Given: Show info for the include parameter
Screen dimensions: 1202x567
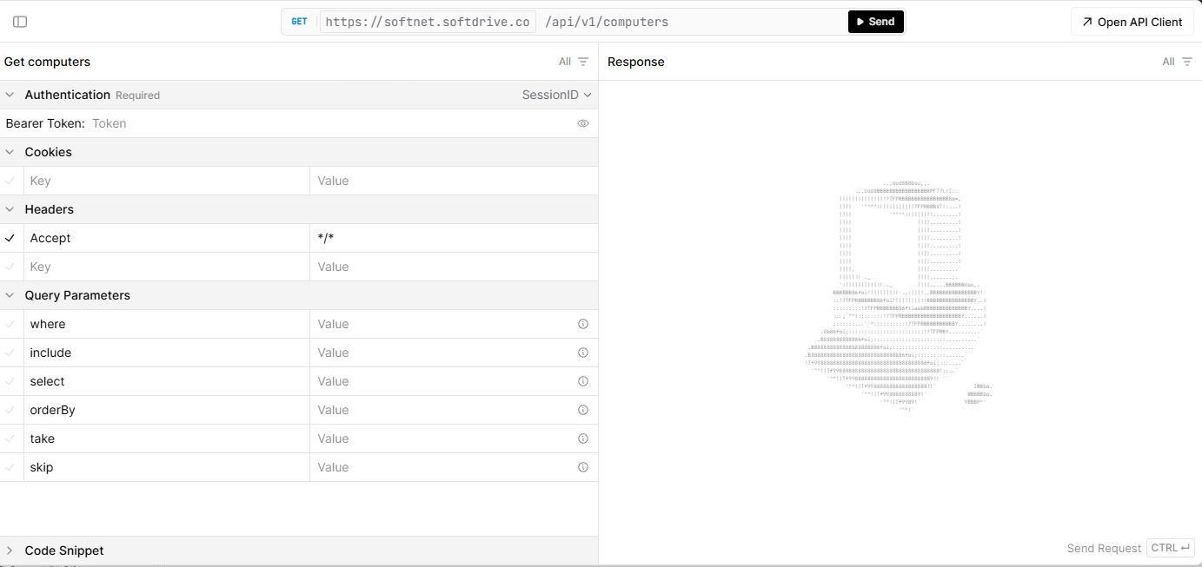Looking at the screenshot, I should pyautogui.click(x=583, y=353).
